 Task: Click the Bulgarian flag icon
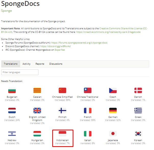(x=12, y=90)
